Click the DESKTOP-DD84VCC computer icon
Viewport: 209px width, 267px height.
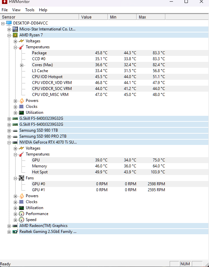tap(9, 23)
